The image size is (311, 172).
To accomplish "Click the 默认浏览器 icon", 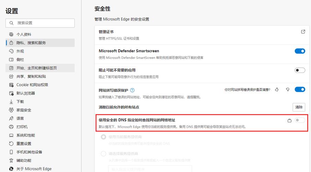I will click(11, 93).
